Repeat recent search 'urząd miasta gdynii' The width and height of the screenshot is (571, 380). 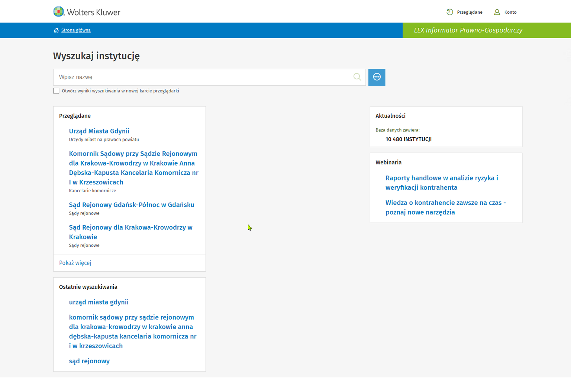pos(99,302)
